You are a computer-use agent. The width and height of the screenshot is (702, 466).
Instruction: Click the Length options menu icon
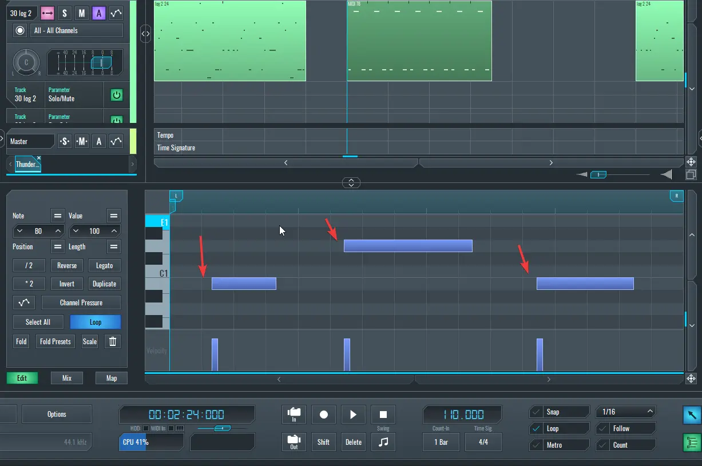[114, 246]
